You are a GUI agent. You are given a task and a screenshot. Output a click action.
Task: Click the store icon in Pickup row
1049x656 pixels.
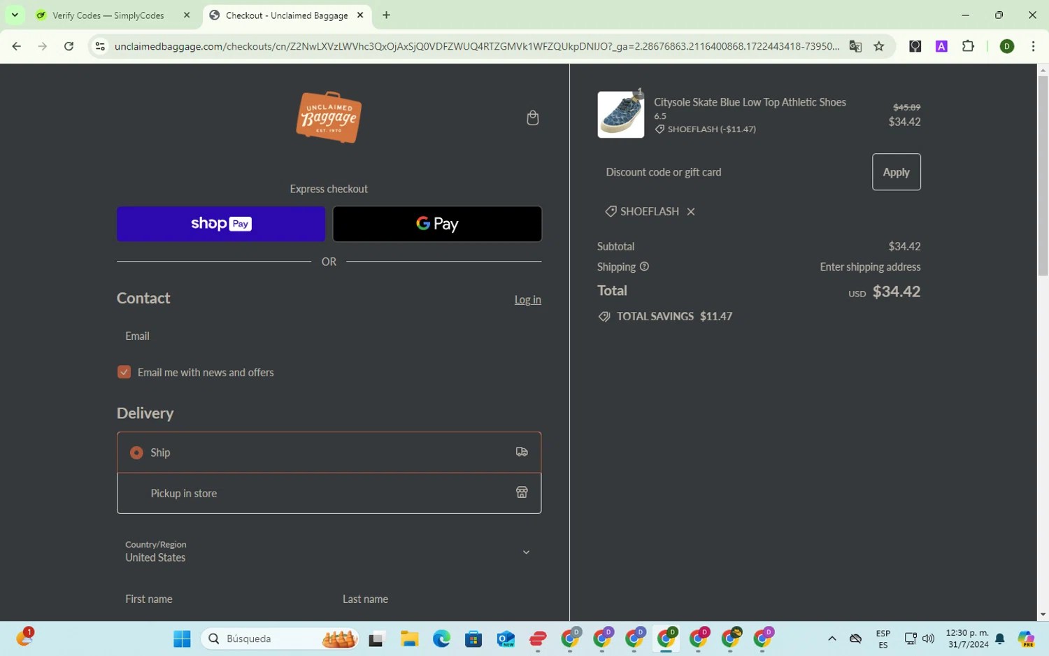click(522, 492)
